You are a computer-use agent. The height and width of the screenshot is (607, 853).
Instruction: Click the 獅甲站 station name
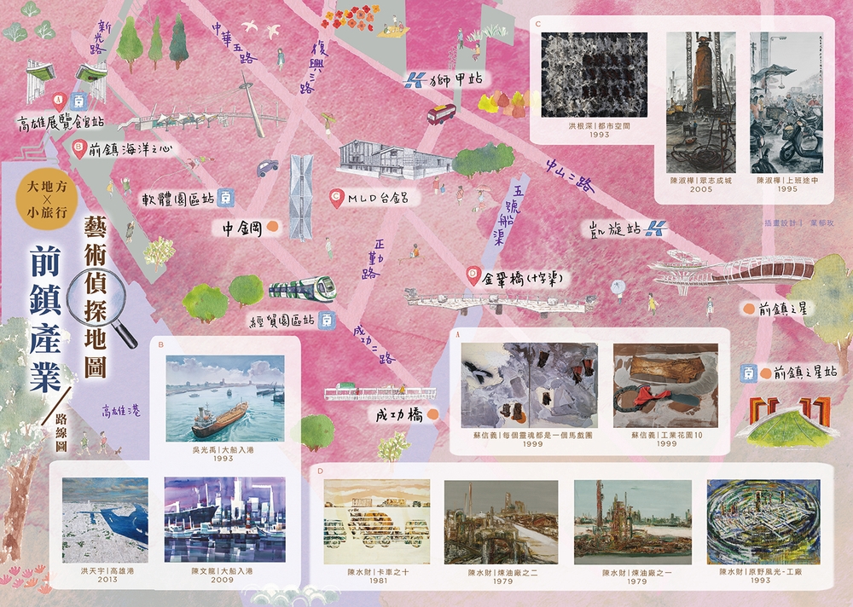click(456, 80)
